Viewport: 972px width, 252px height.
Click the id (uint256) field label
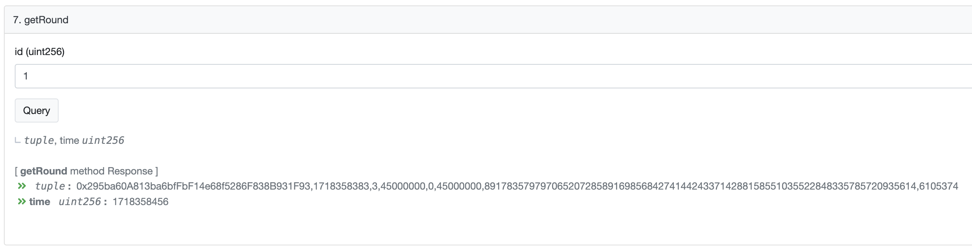(40, 52)
